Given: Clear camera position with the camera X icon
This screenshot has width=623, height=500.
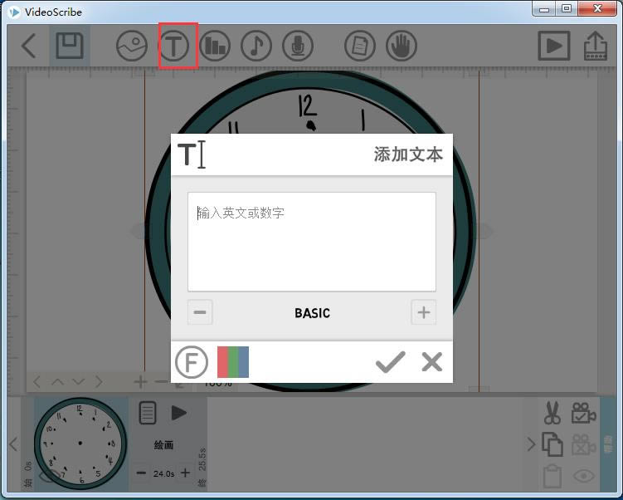Looking at the screenshot, I should [584, 444].
